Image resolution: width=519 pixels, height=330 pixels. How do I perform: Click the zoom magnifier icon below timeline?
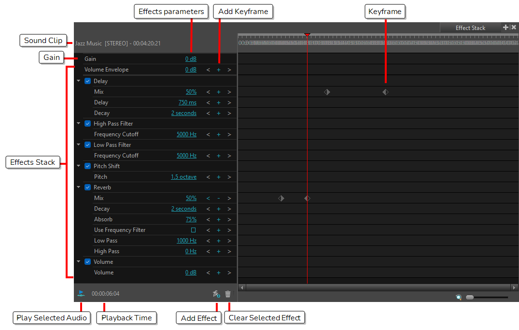pos(459,297)
